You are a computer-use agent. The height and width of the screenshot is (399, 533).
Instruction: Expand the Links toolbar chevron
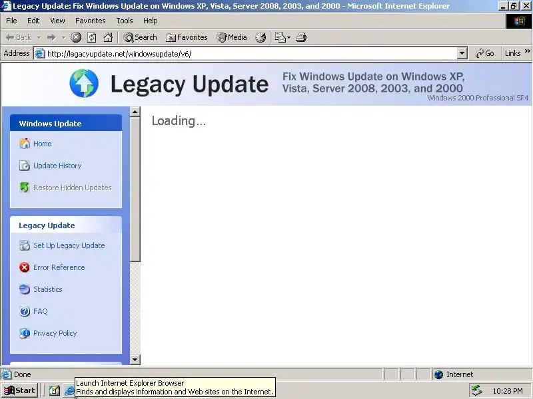[x=527, y=51]
